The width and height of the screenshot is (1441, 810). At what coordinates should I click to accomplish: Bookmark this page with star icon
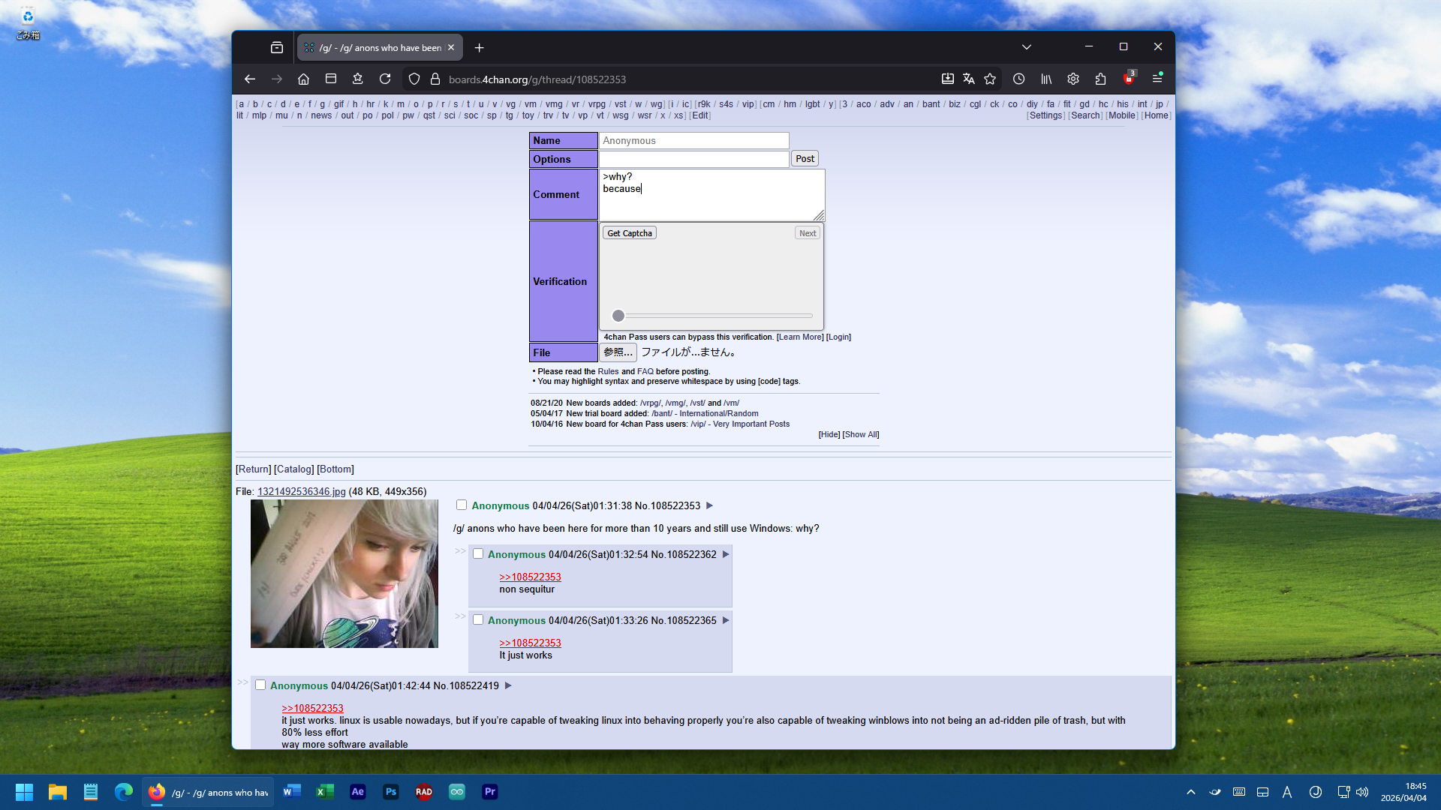(990, 79)
